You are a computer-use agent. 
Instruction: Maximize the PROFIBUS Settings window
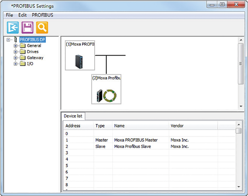[222, 5]
